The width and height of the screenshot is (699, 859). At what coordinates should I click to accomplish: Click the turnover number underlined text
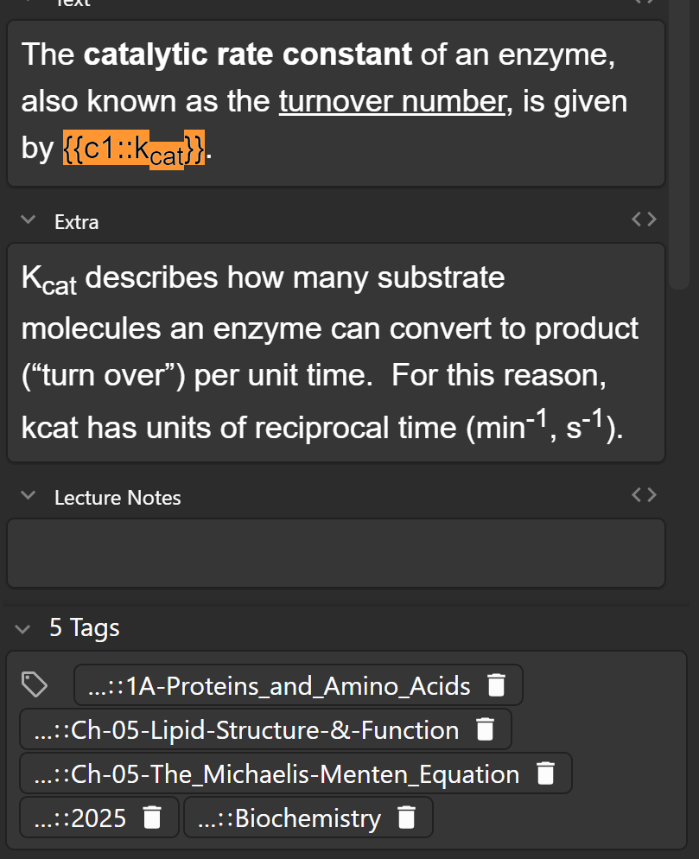392,102
